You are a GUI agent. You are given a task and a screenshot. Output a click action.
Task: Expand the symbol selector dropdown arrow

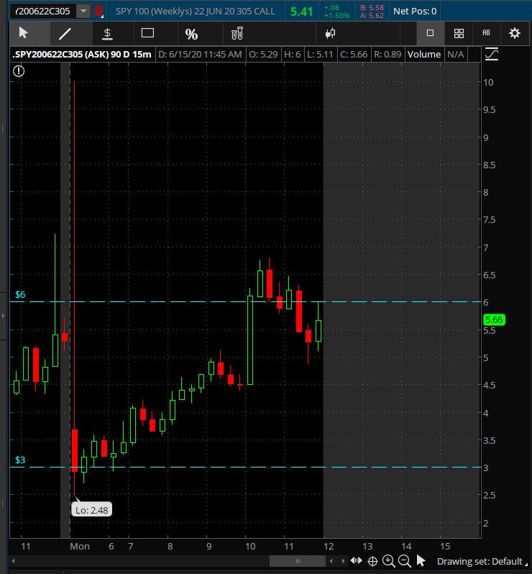(83, 11)
